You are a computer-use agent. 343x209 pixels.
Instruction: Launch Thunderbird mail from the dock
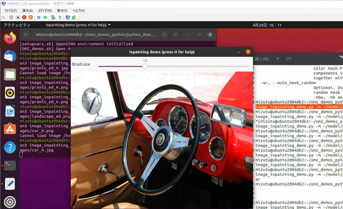(x=10, y=56)
